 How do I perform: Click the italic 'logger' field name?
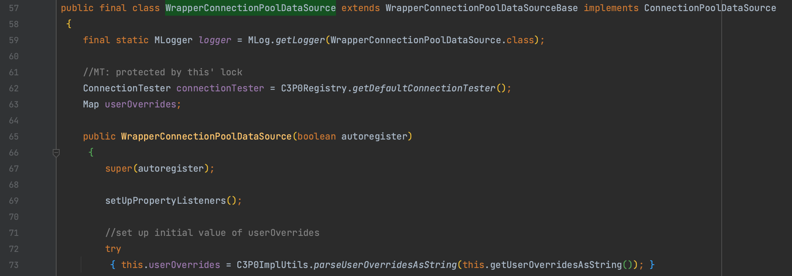[x=215, y=40]
